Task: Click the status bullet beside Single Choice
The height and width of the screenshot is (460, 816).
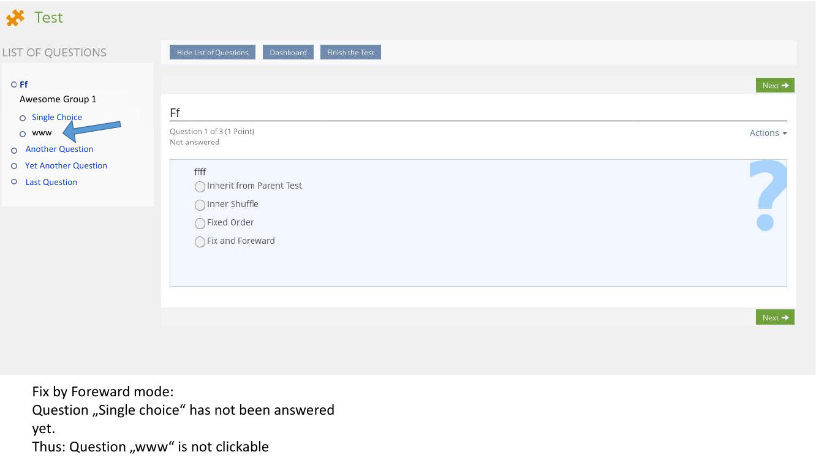Action: coord(23,118)
